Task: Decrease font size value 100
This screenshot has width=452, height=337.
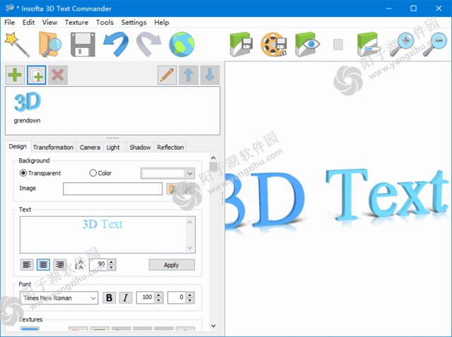Action: (158, 301)
